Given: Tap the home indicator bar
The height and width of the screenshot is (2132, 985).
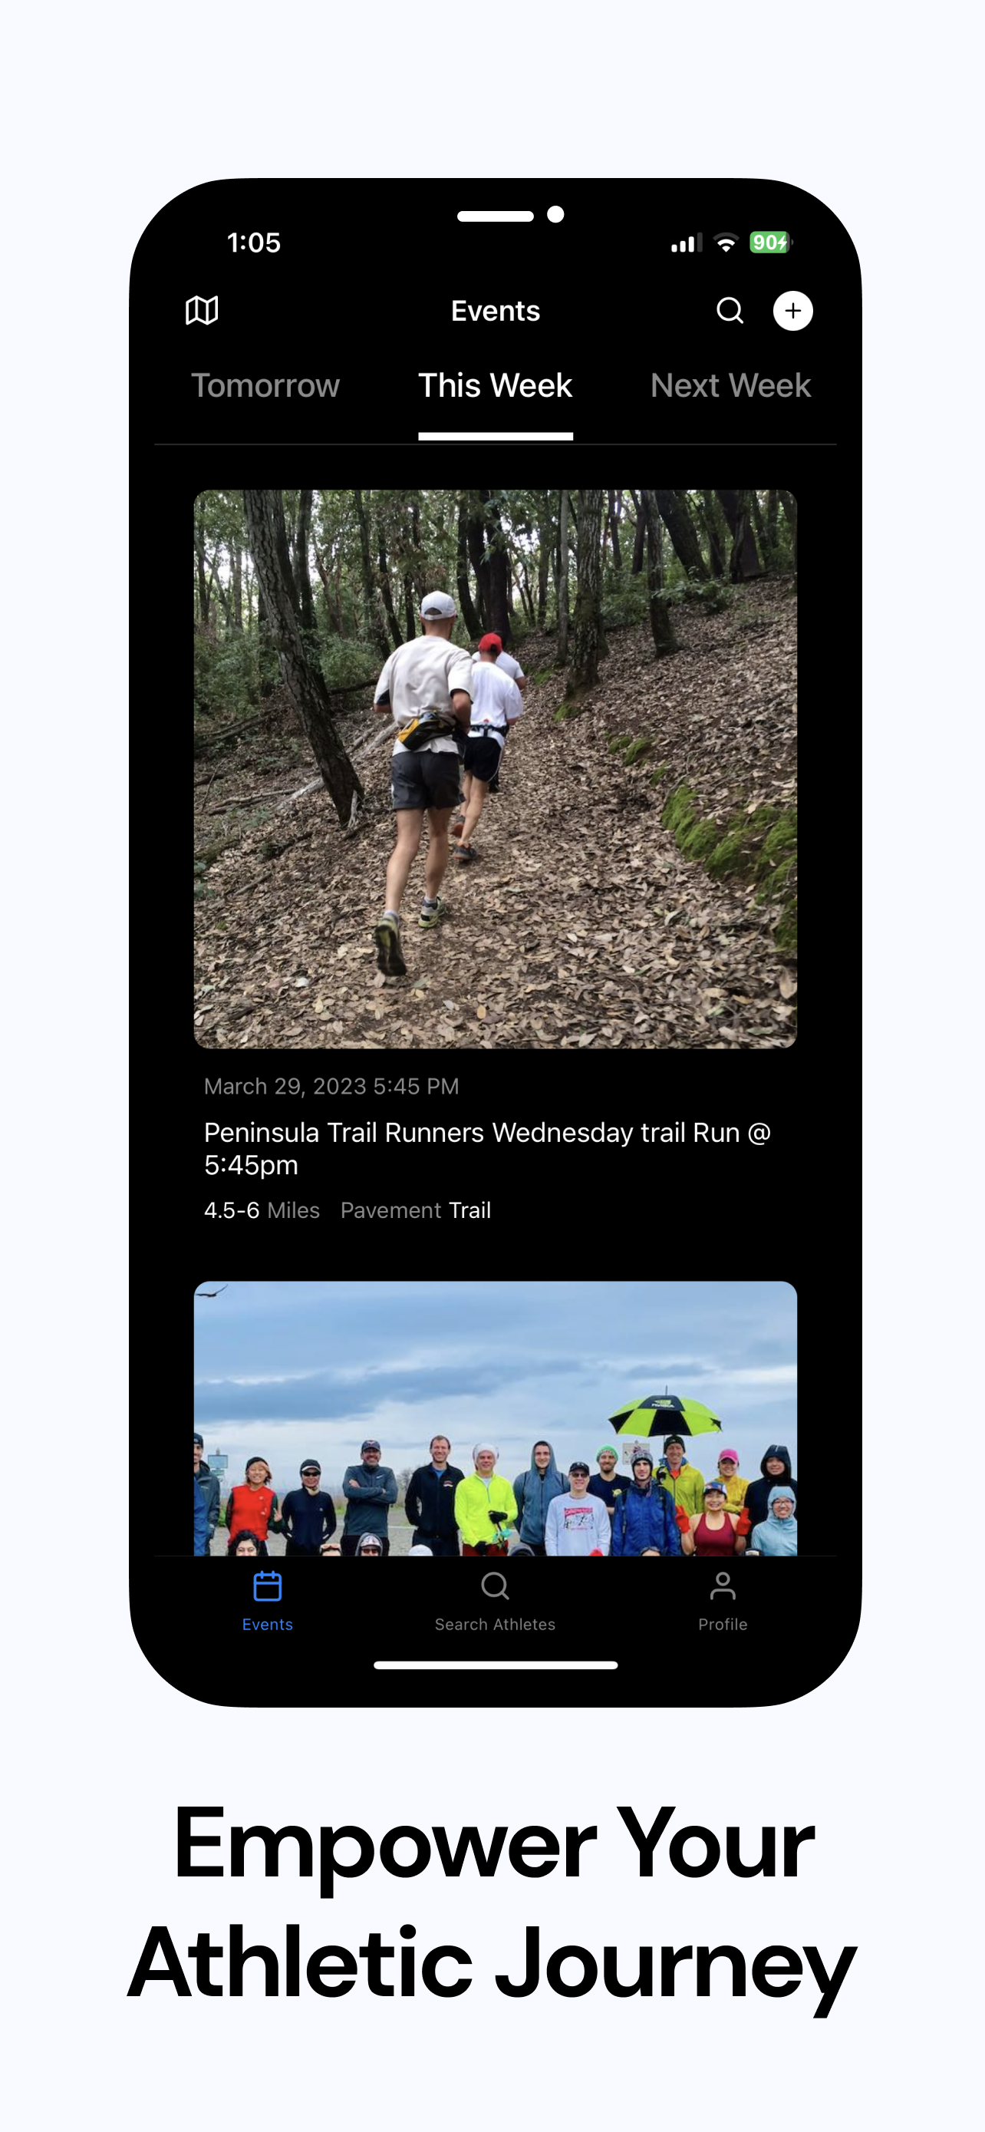Looking at the screenshot, I should [495, 1665].
